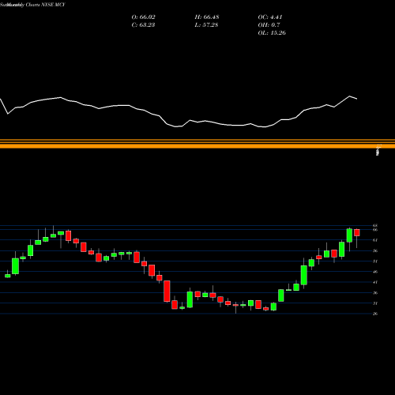Click the 46 price axis label
395x395 pixels.
point(375,272)
